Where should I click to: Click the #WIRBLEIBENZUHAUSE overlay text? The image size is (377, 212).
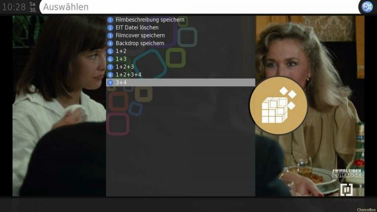pyautogui.click(x=347, y=173)
